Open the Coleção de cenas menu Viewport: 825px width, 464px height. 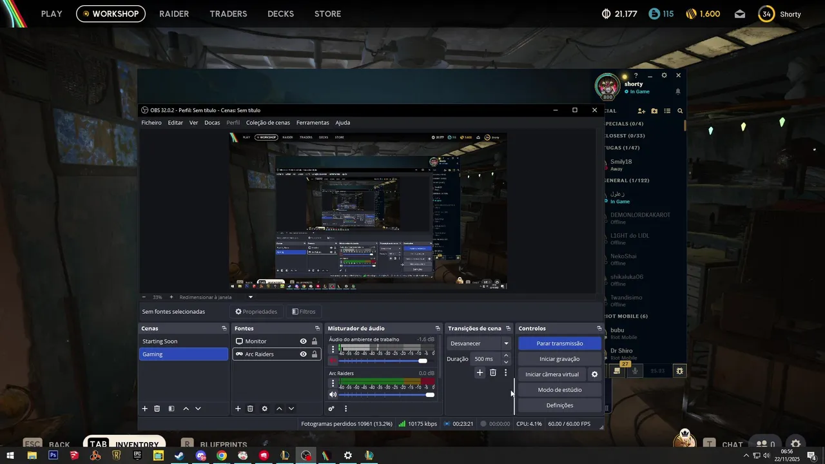(x=268, y=122)
